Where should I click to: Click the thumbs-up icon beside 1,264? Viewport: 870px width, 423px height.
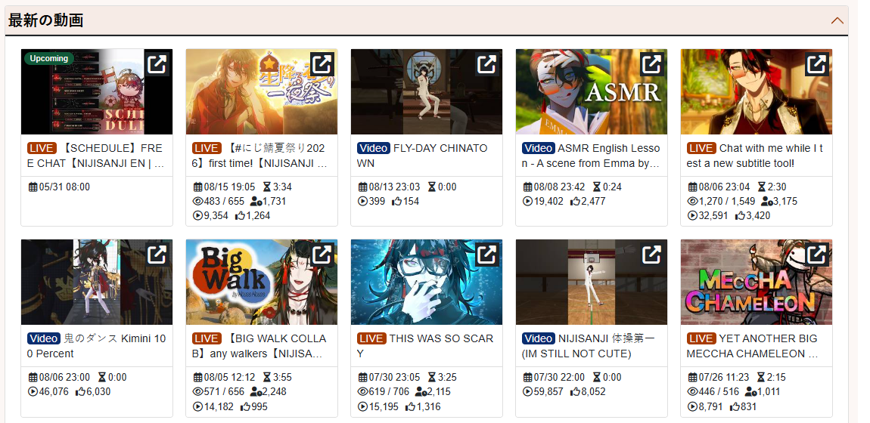tap(240, 216)
